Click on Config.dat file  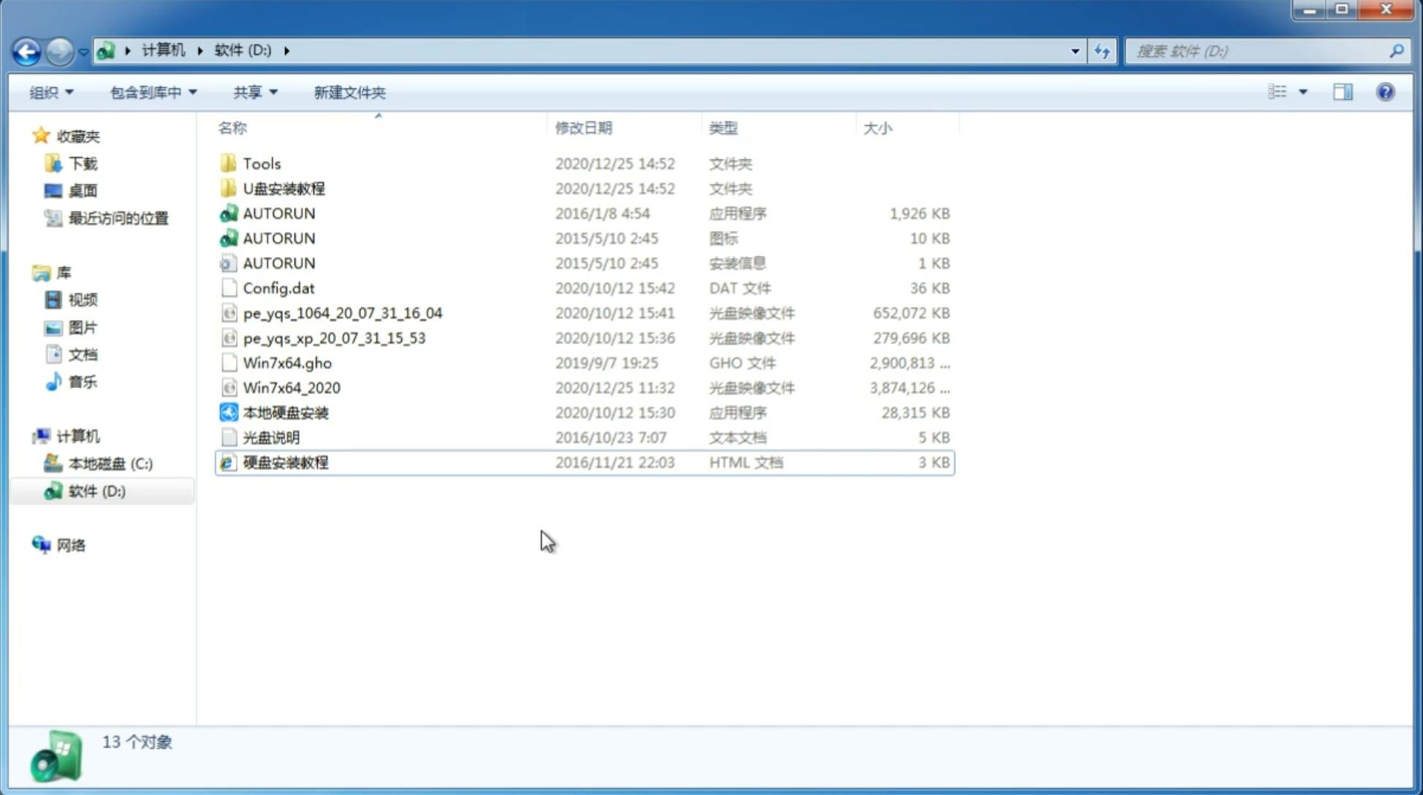coord(278,287)
